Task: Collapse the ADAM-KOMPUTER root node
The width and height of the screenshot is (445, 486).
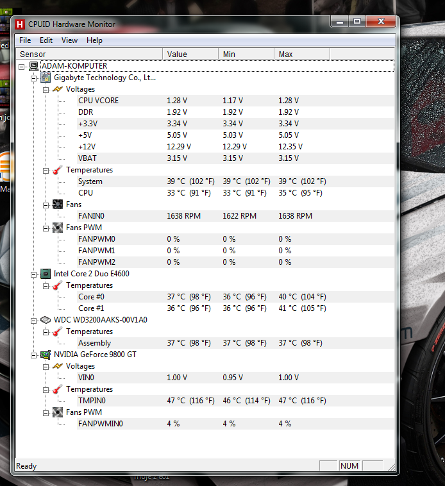Action: 21,67
